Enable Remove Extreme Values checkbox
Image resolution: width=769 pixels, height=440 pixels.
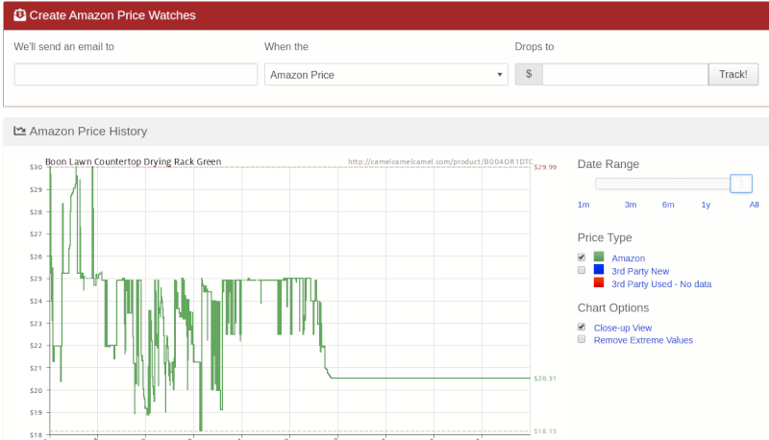point(582,339)
